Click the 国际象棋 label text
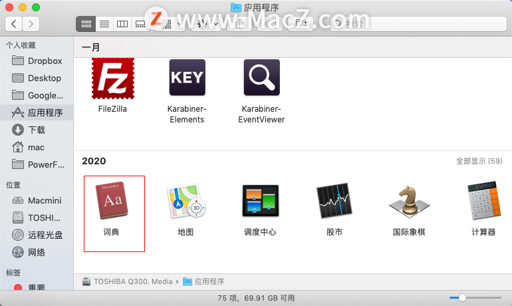 (409, 232)
